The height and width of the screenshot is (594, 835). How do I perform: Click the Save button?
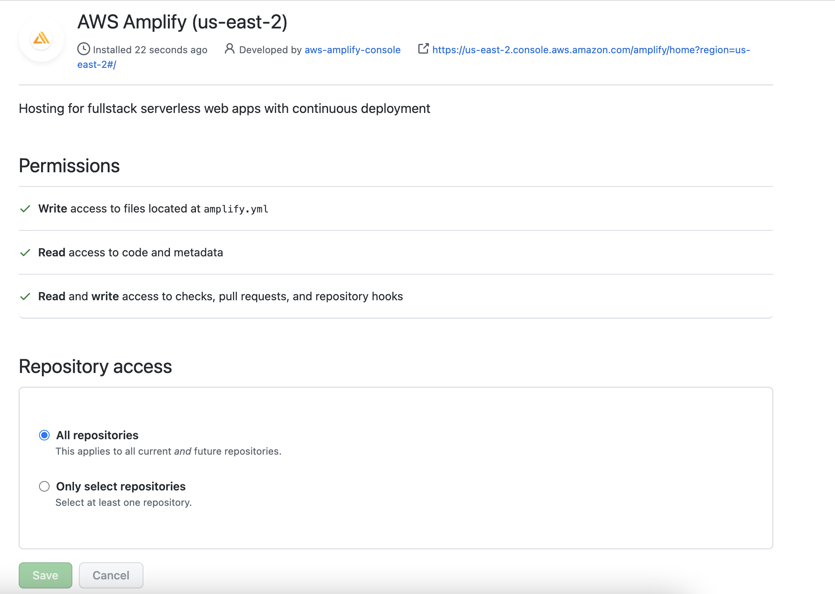pyautogui.click(x=45, y=575)
